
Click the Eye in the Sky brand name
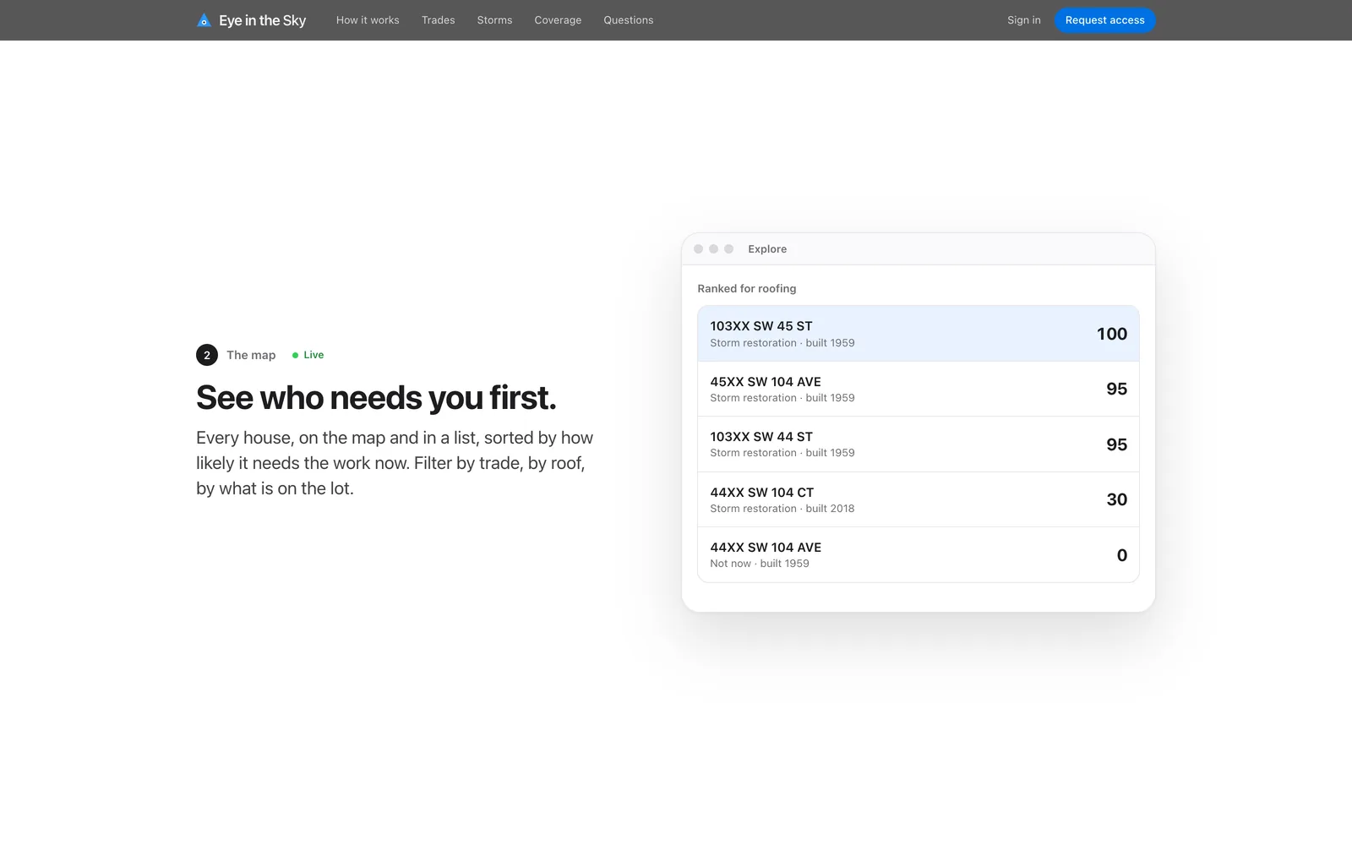tap(263, 20)
